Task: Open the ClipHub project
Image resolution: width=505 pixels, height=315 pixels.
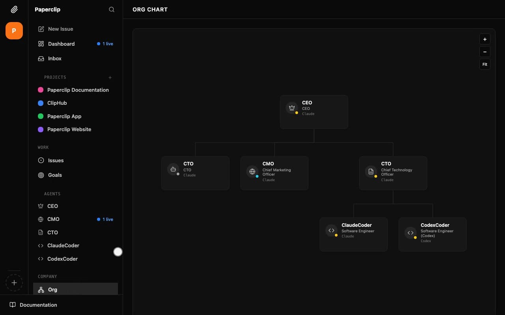Action: click(x=75, y=103)
